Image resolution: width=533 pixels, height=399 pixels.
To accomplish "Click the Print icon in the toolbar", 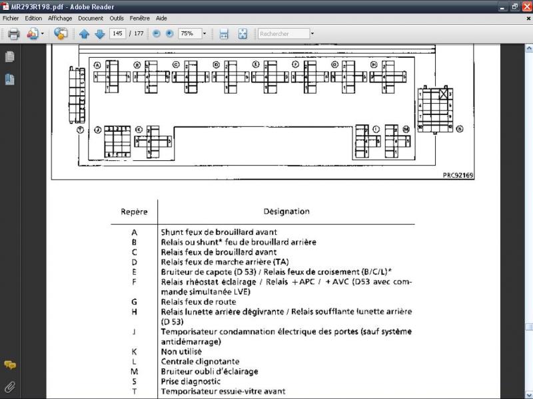I will click(13, 34).
